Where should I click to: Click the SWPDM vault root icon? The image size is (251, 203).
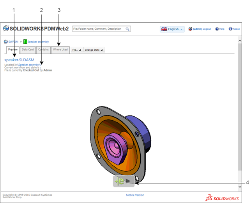(6, 41)
